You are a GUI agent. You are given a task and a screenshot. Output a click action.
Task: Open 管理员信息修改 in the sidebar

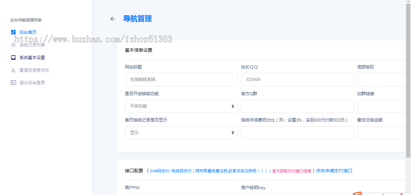(34, 70)
